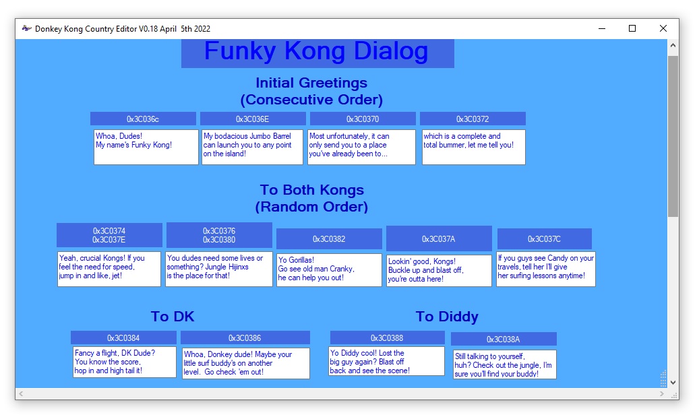Click the vertical scrollbar up arrow
The width and height of the screenshot is (697, 417).
[x=673, y=46]
